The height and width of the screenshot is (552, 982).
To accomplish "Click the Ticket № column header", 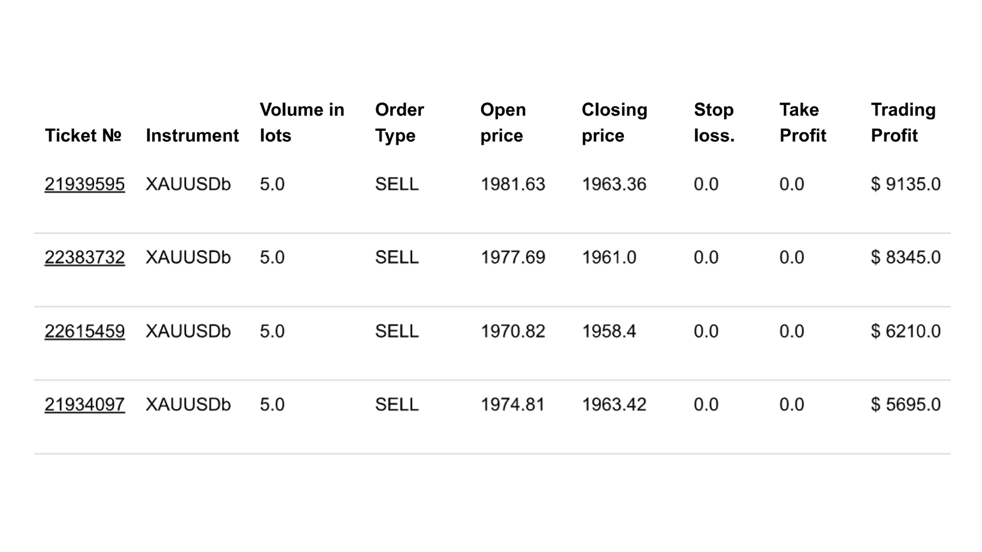I will point(83,135).
